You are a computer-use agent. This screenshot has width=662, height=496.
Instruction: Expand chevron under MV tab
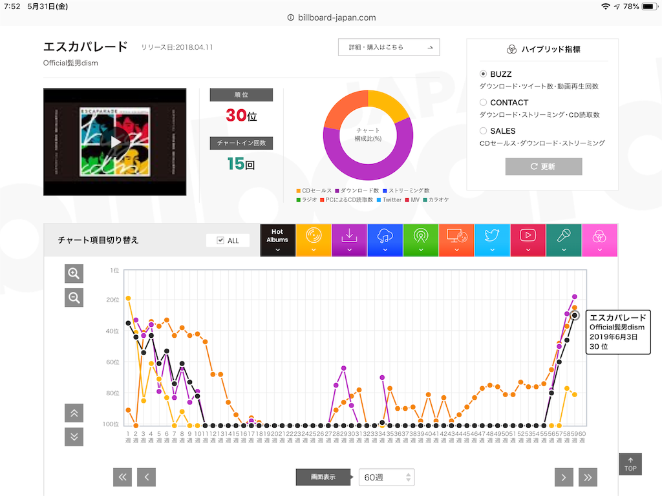point(528,250)
